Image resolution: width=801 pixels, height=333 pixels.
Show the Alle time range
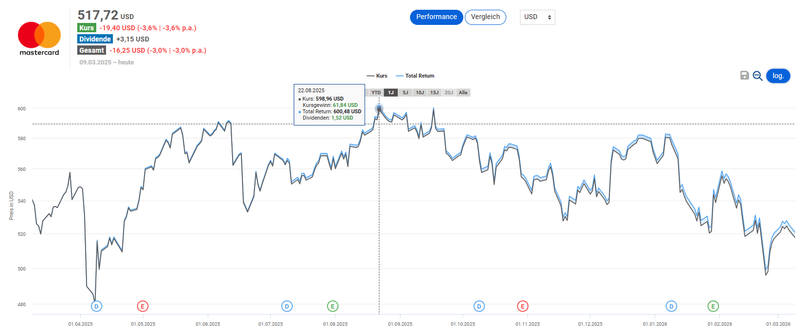point(463,92)
